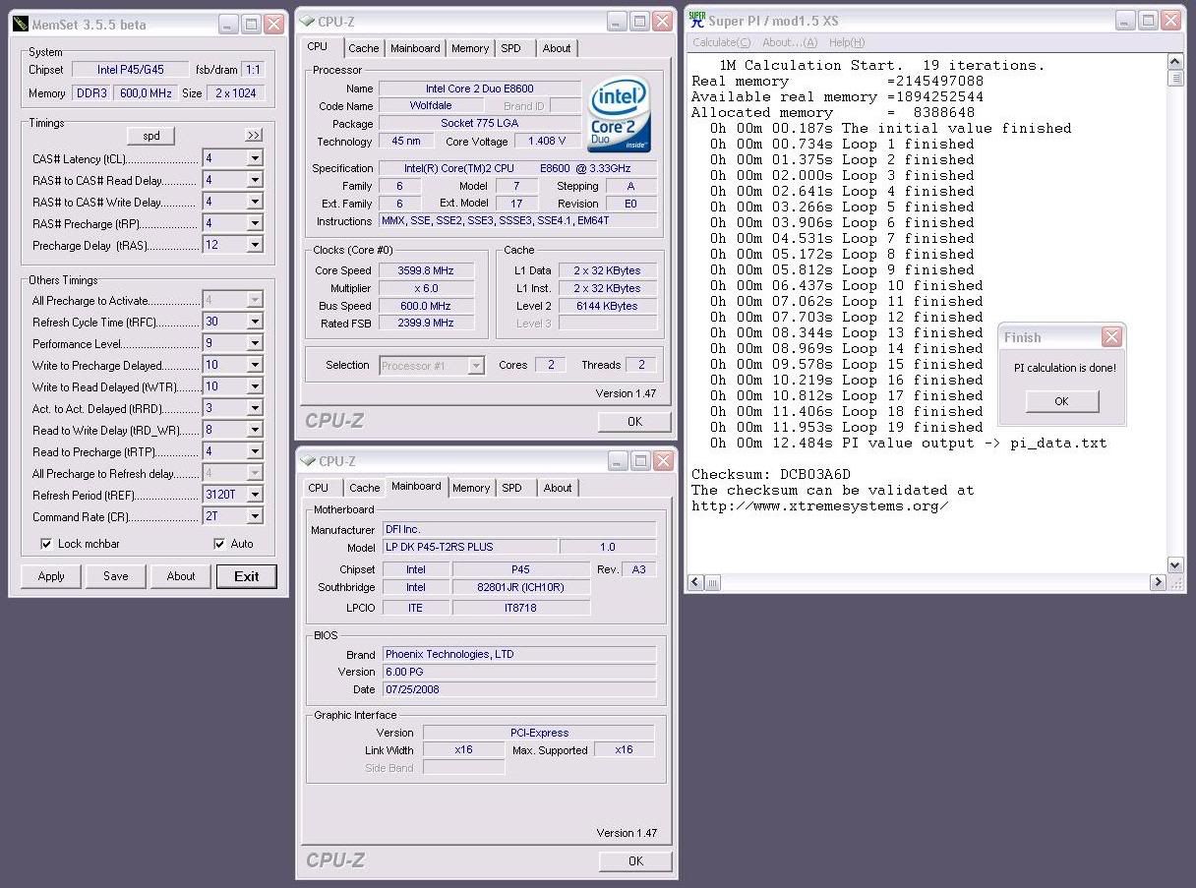
Task: Open the Write to Precharge Delayed dropdown
Action: pyautogui.click(x=255, y=365)
